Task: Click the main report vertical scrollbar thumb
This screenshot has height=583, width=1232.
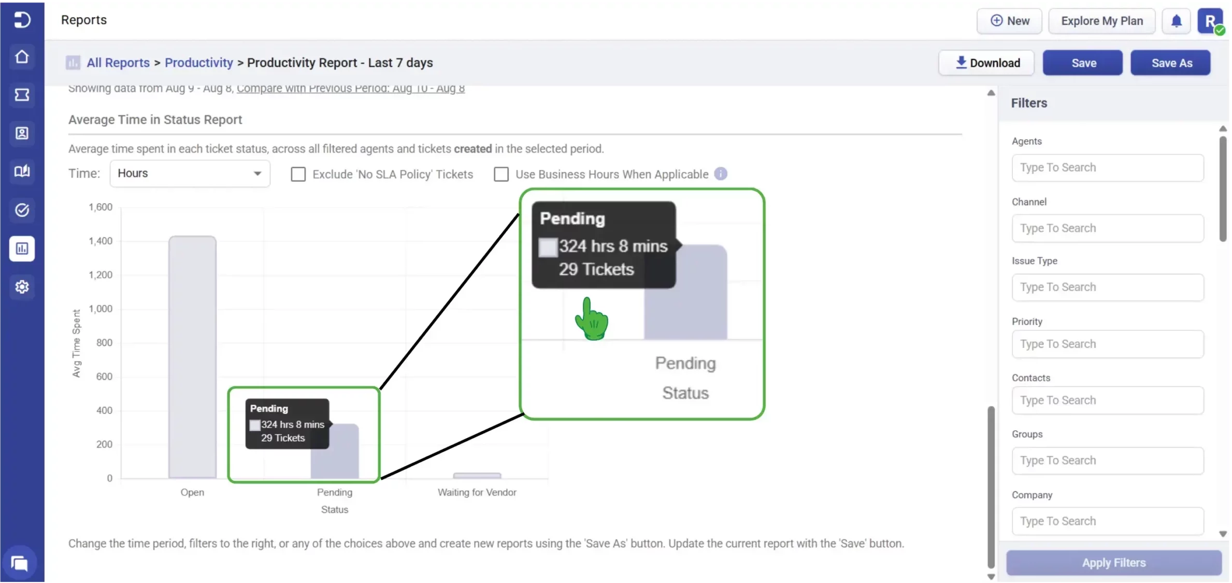Action: 991,487
